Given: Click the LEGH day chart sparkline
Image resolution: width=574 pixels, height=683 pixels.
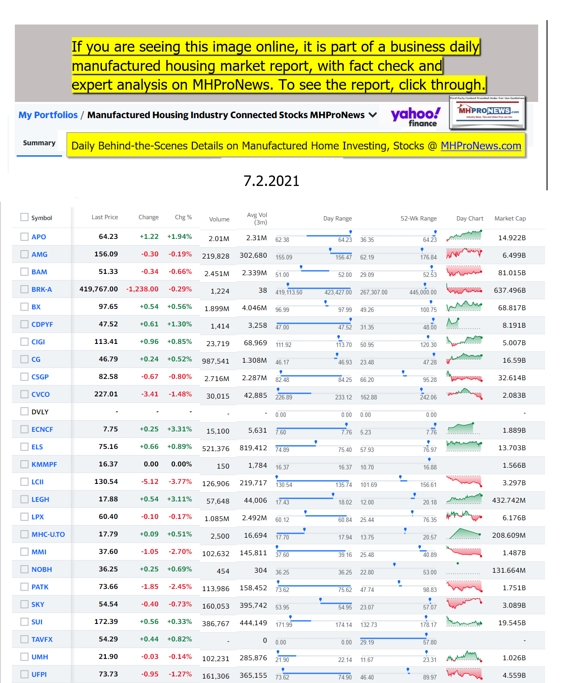Looking at the screenshot, I should [464, 498].
